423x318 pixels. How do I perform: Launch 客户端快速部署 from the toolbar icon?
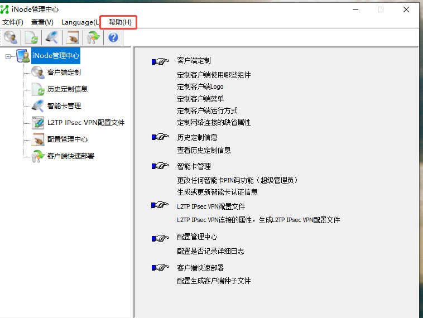93,37
